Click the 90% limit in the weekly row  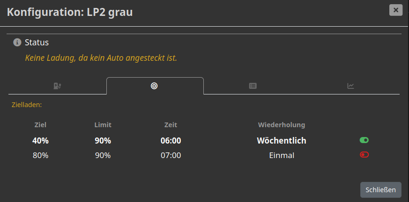(x=103, y=140)
